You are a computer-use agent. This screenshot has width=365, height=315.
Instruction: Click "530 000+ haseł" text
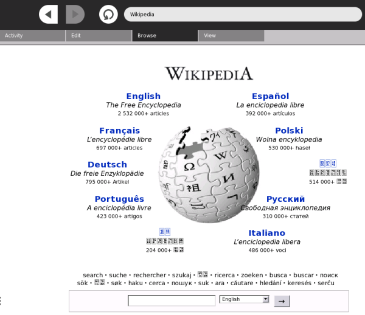tap(289, 148)
